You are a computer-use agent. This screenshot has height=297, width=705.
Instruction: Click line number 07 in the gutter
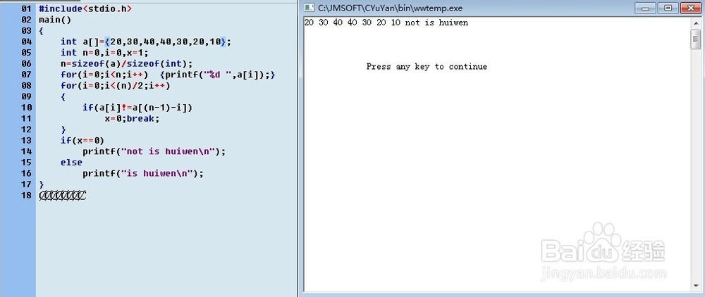tap(27, 75)
